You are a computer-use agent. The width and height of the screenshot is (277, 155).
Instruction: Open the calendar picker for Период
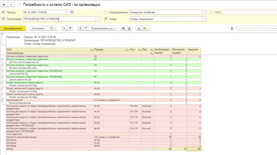click(x=72, y=12)
